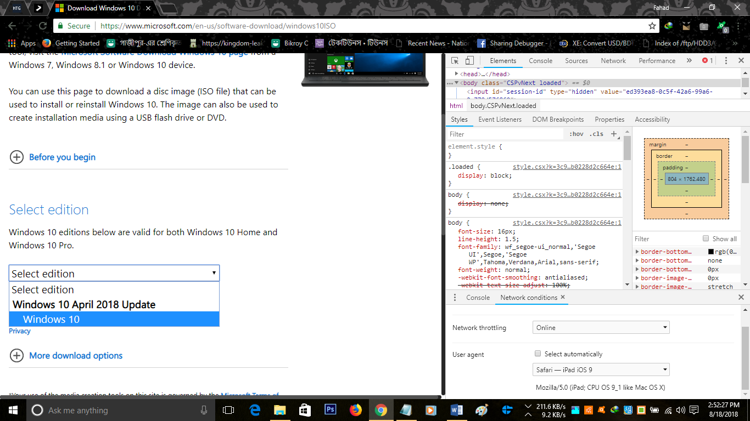Choose the Select edition placeholder option
This screenshot has height=421, width=750.
click(114, 289)
